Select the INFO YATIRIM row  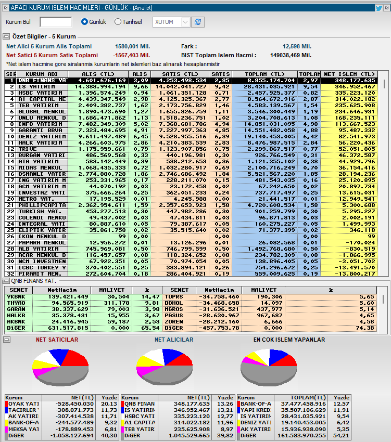(x=191, y=124)
